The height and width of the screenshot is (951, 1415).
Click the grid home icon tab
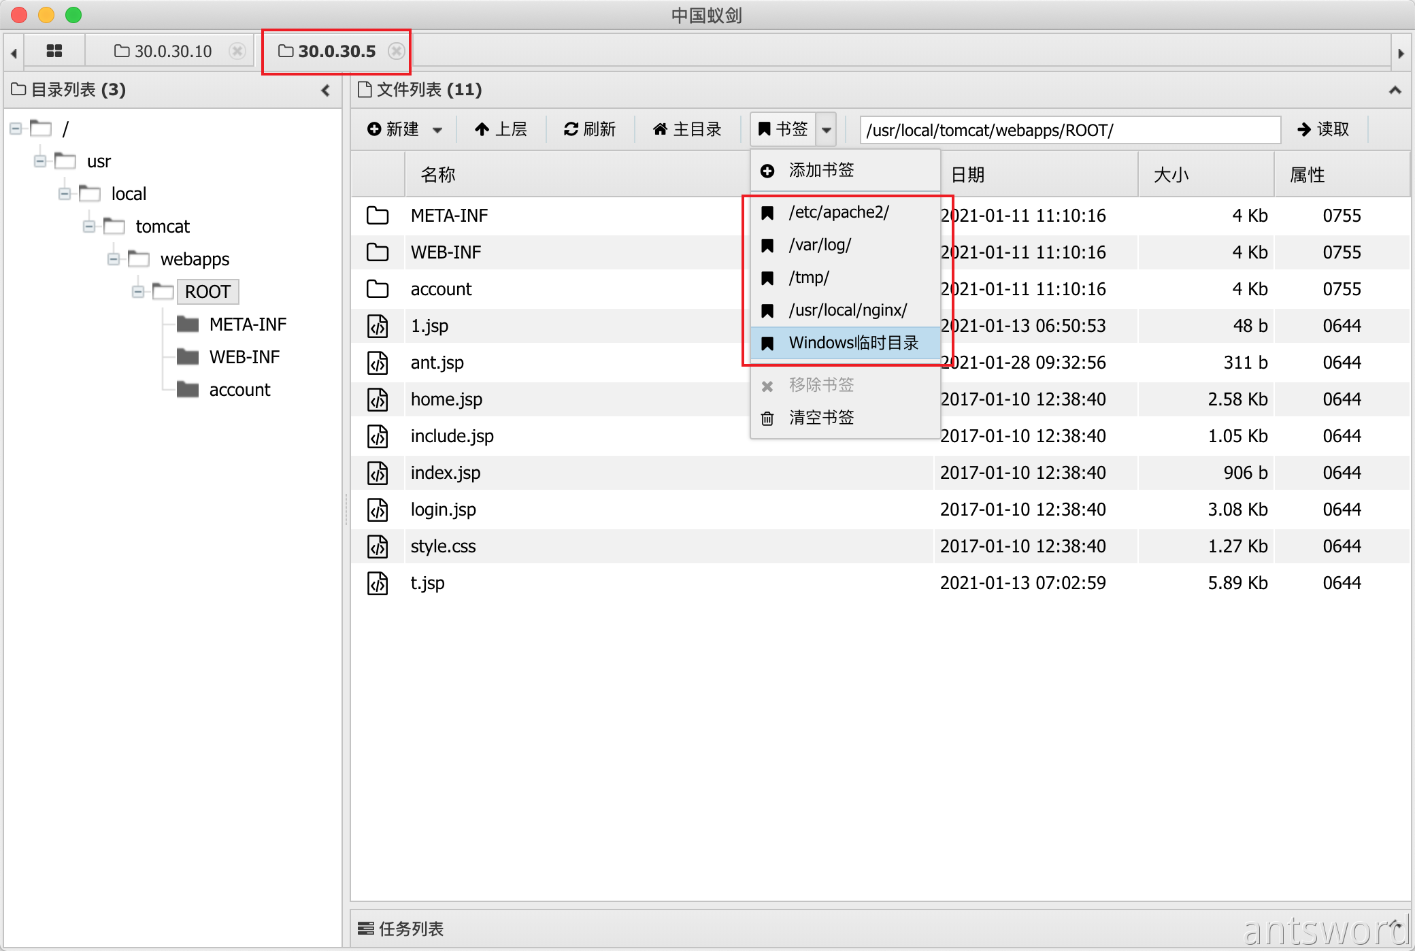click(x=54, y=51)
